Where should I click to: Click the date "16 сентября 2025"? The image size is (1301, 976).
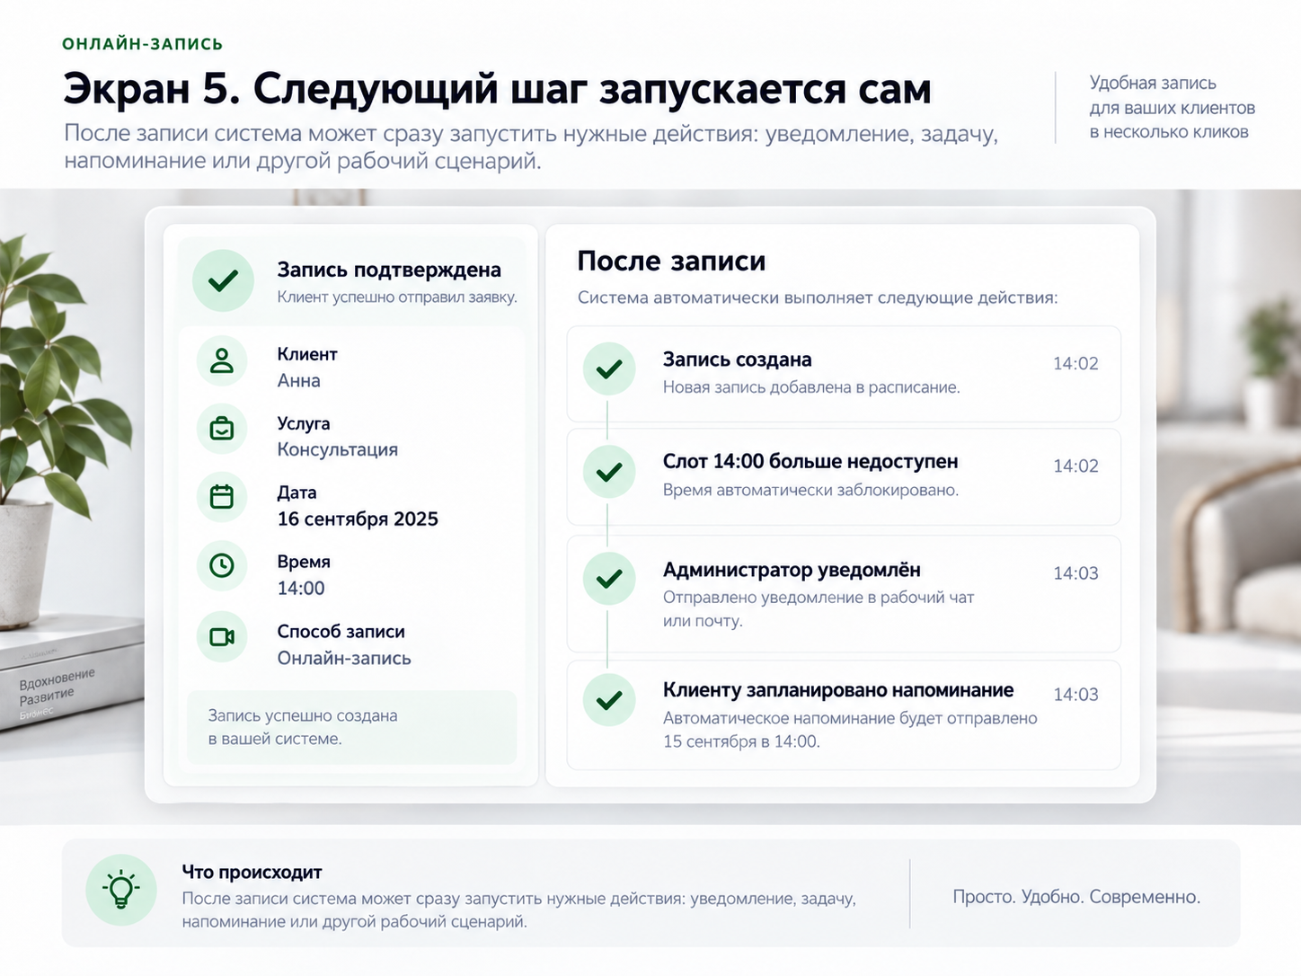pyautogui.click(x=358, y=519)
